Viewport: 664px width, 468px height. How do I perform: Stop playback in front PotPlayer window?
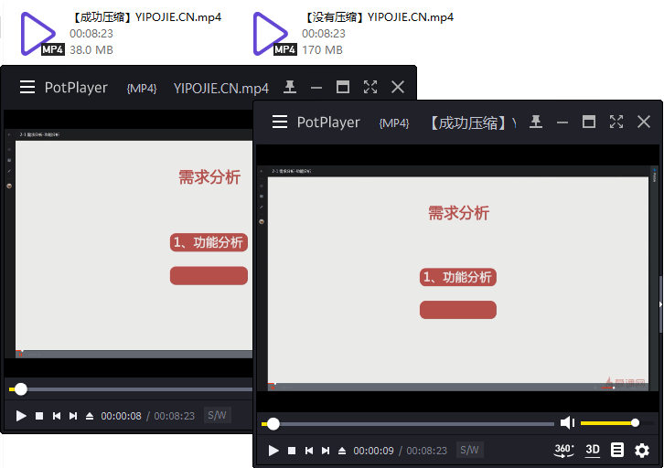[292, 451]
